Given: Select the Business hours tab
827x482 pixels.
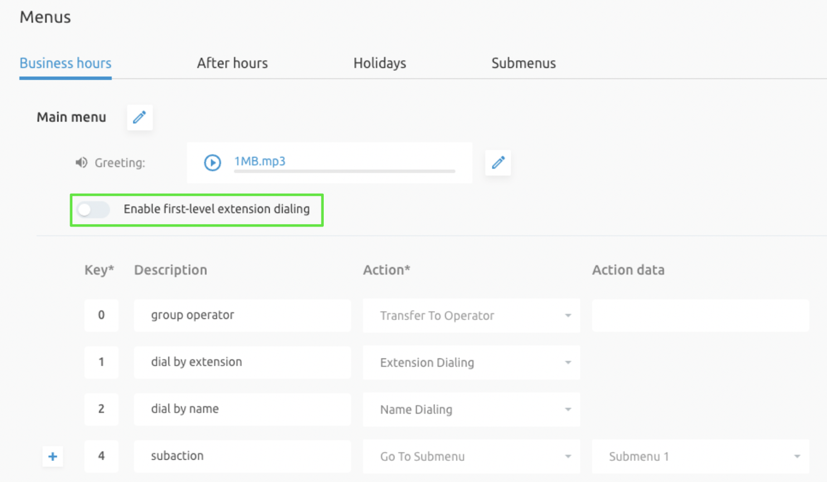Looking at the screenshot, I should tap(66, 63).
